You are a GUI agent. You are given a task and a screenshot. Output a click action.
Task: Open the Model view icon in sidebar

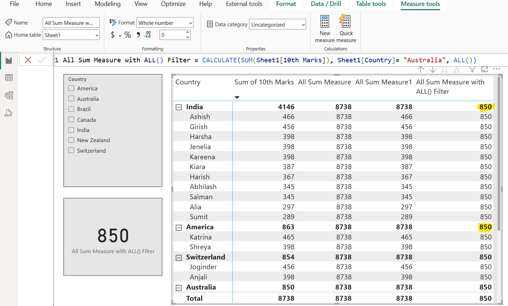click(x=9, y=95)
